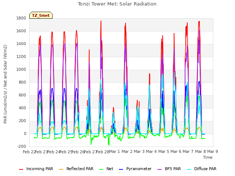
Task: Click the TZ_tmet label box
Action: (x=41, y=15)
